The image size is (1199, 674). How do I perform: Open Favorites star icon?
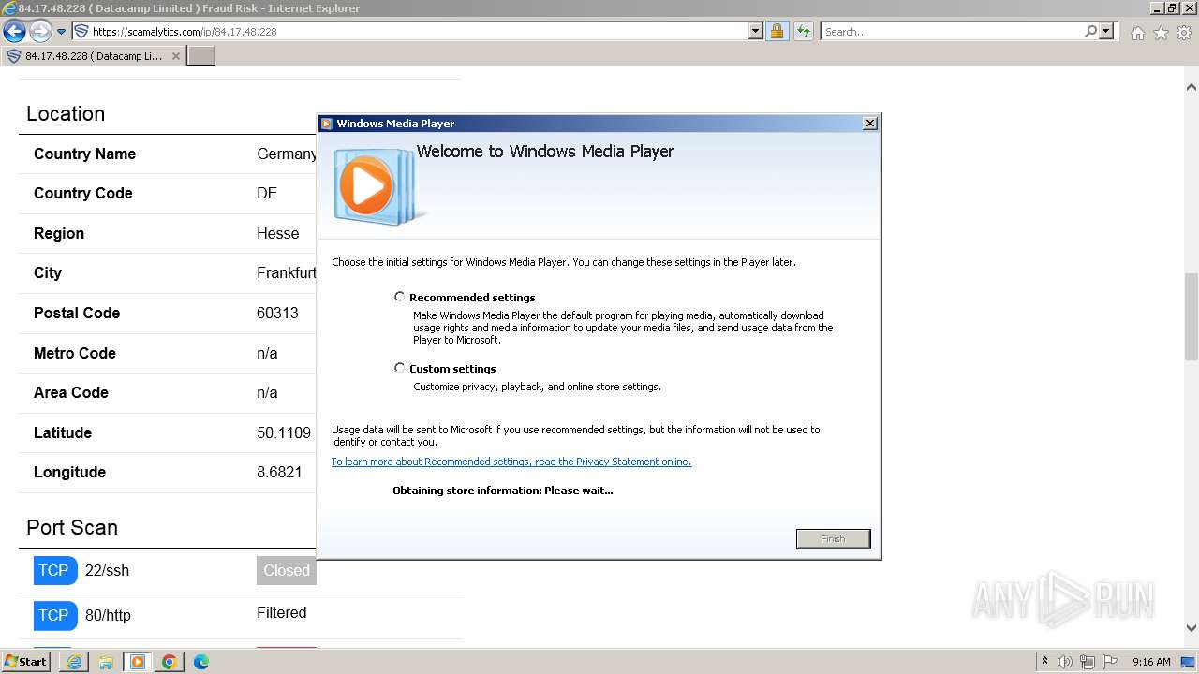point(1161,33)
